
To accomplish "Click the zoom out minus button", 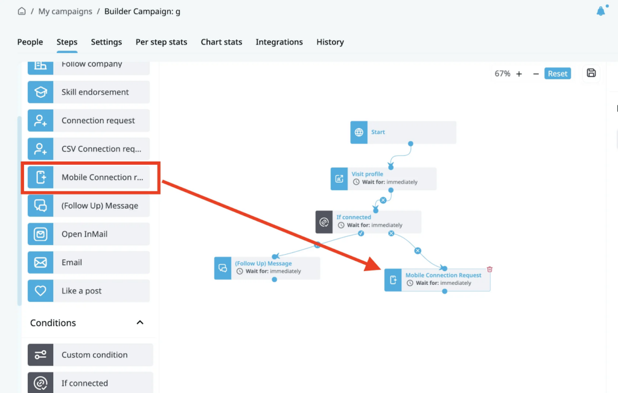I will pyautogui.click(x=535, y=74).
